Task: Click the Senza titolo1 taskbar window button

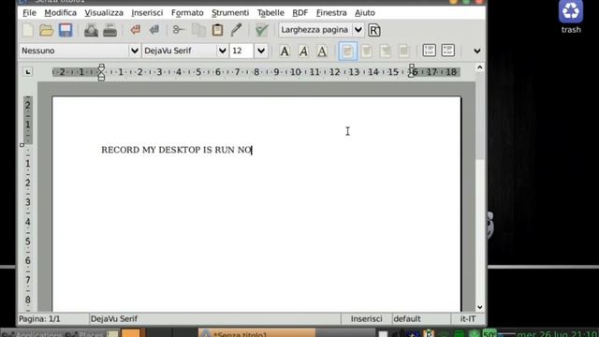Action: 256,333
